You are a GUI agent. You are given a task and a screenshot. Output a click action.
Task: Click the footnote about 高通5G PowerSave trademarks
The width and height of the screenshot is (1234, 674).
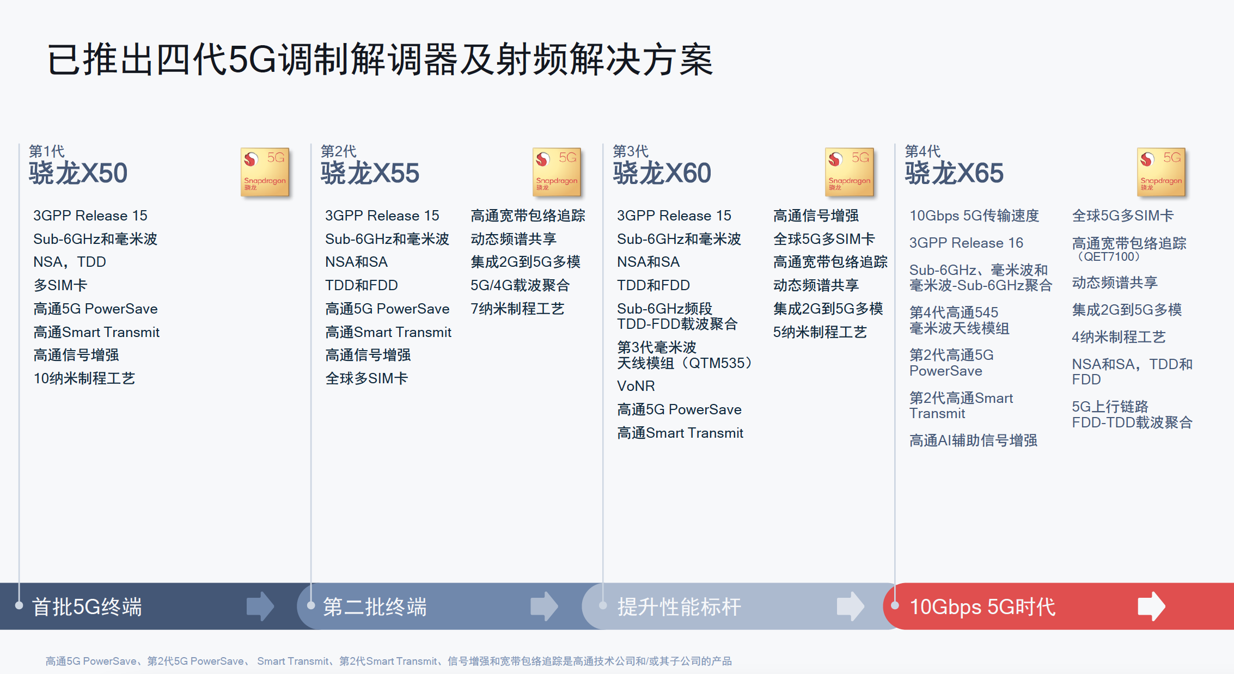(x=388, y=661)
